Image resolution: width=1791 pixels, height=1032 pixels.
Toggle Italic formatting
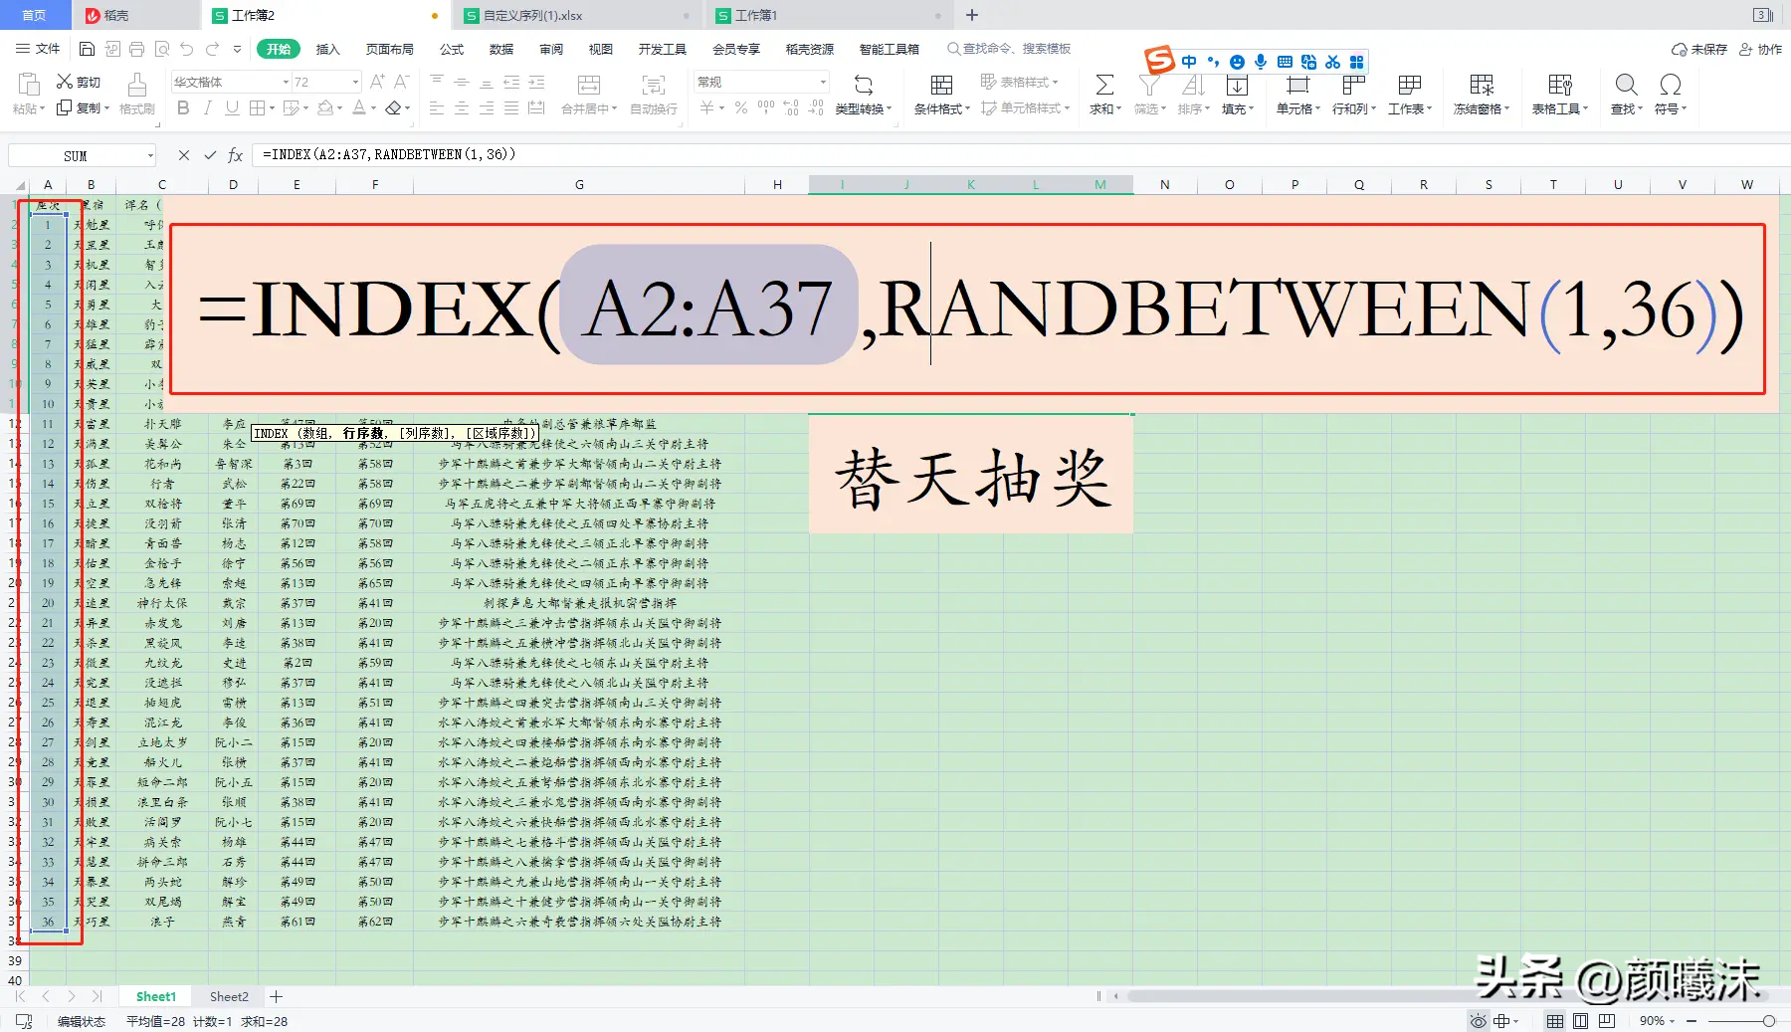click(207, 107)
